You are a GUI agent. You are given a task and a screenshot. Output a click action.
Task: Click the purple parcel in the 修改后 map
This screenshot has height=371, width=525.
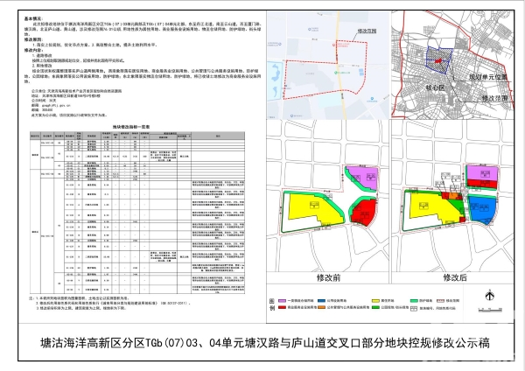point(482,172)
